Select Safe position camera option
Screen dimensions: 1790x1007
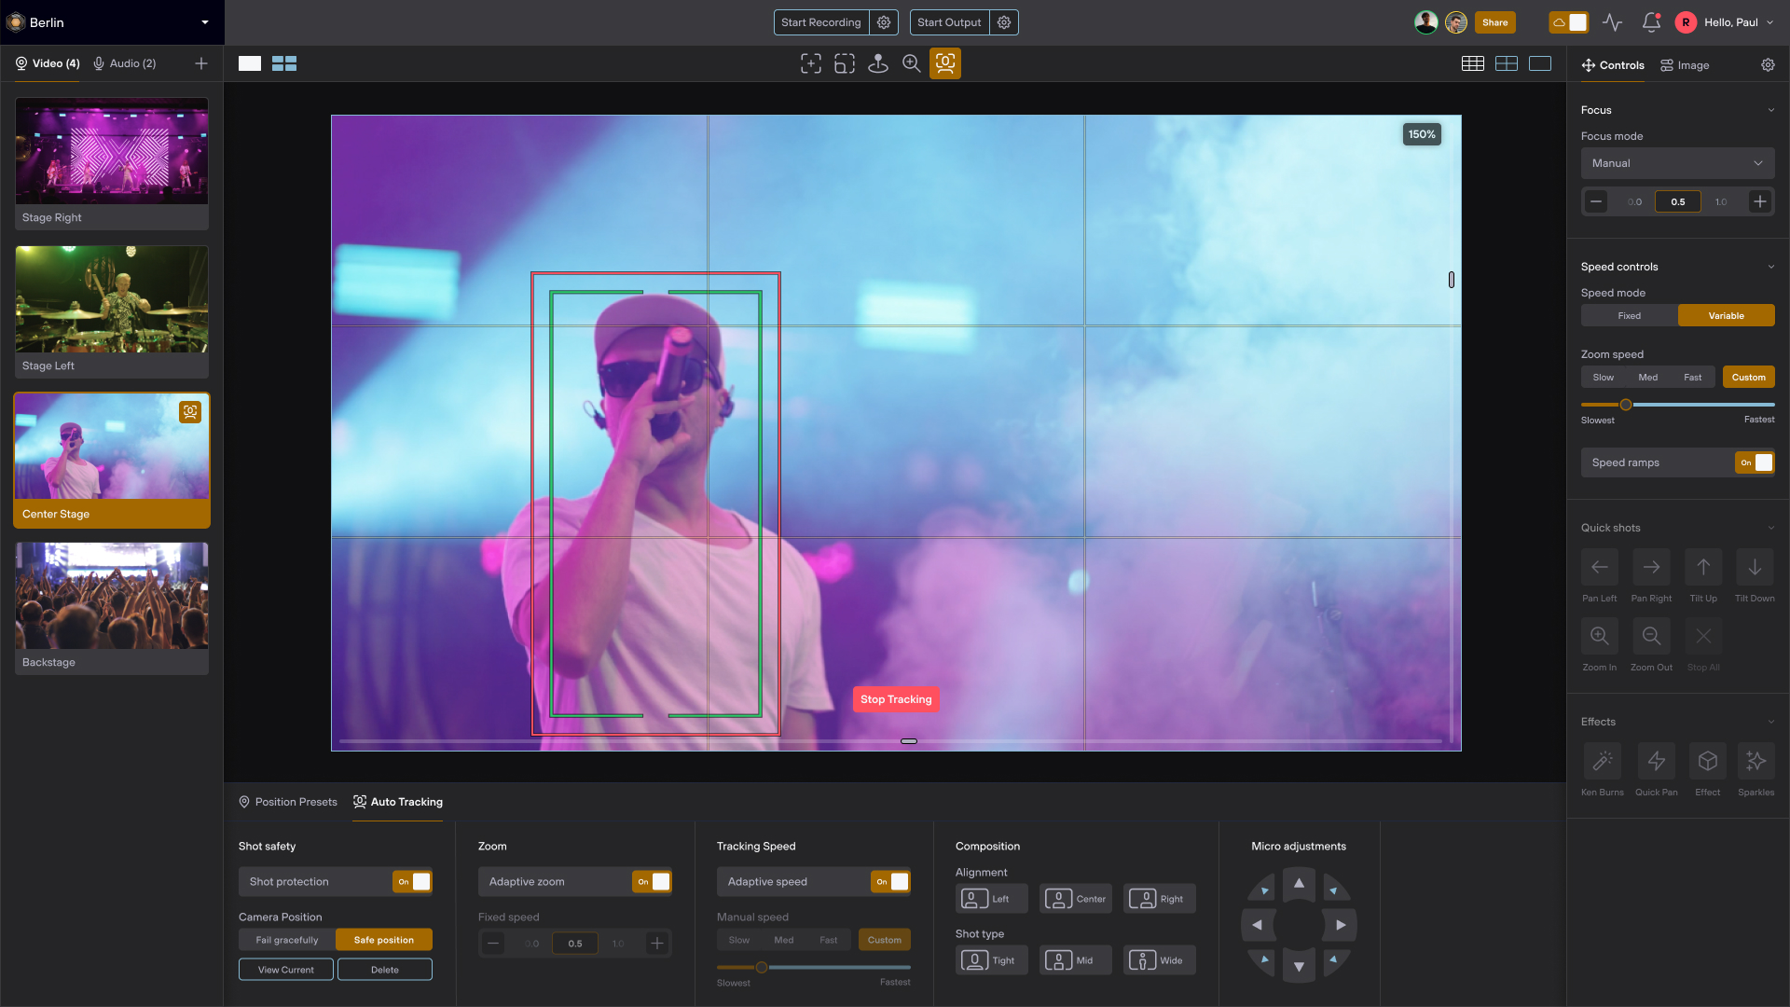coord(383,940)
